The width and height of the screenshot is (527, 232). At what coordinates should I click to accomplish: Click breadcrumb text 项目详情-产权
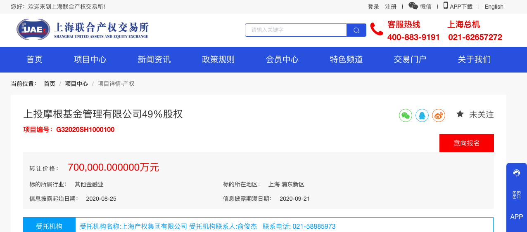116,84
